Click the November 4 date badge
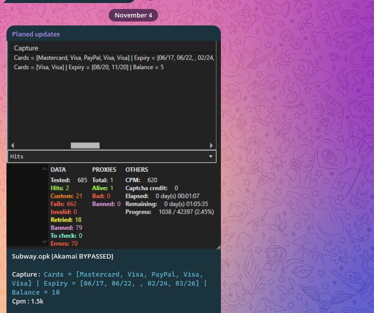This screenshot has height=313, width=374. (x=133, y=15)
